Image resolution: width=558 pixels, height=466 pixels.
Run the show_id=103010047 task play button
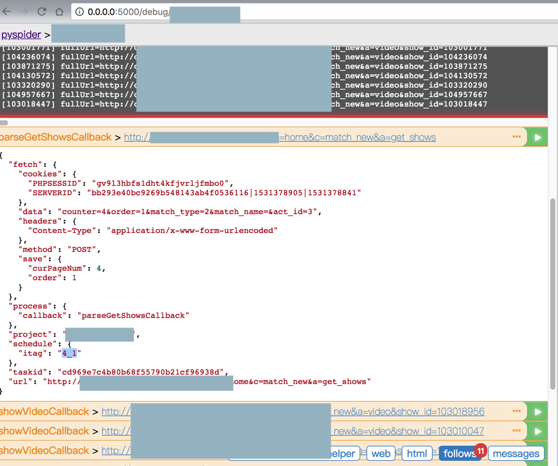coord(538,431)
